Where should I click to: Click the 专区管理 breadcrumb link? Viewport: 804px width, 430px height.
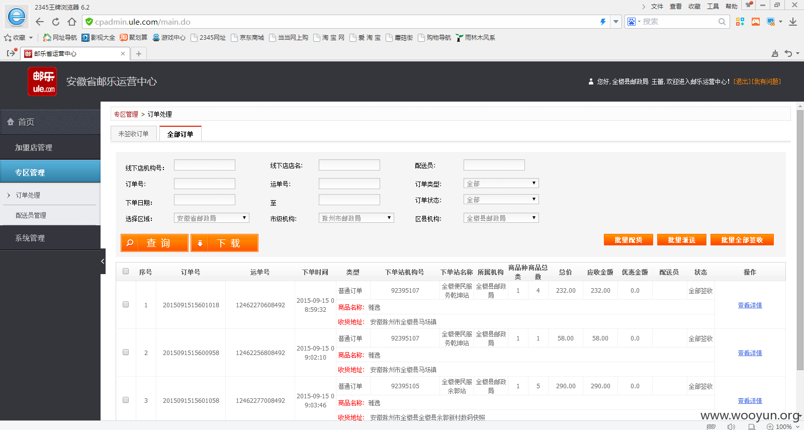(x=126, y=114)
